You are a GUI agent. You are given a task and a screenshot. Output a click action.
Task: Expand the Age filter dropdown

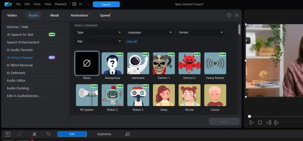pyautogui.click(x=99, y=41)
